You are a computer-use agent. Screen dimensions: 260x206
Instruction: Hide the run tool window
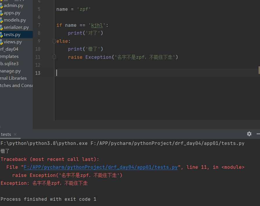pos(258,134)
